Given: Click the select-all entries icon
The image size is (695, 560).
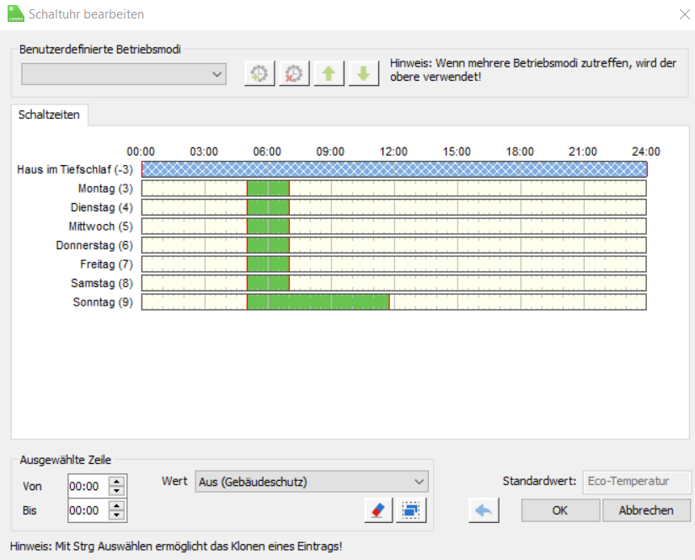Looking at the screenshot, I should [411, 510].
